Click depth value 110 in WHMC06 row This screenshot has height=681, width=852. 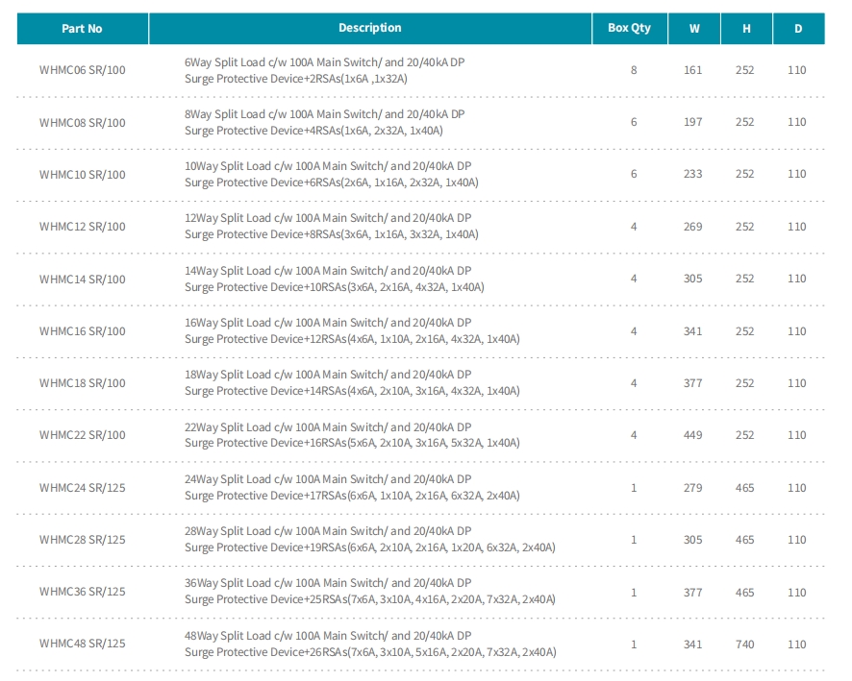tap(797, 70)
